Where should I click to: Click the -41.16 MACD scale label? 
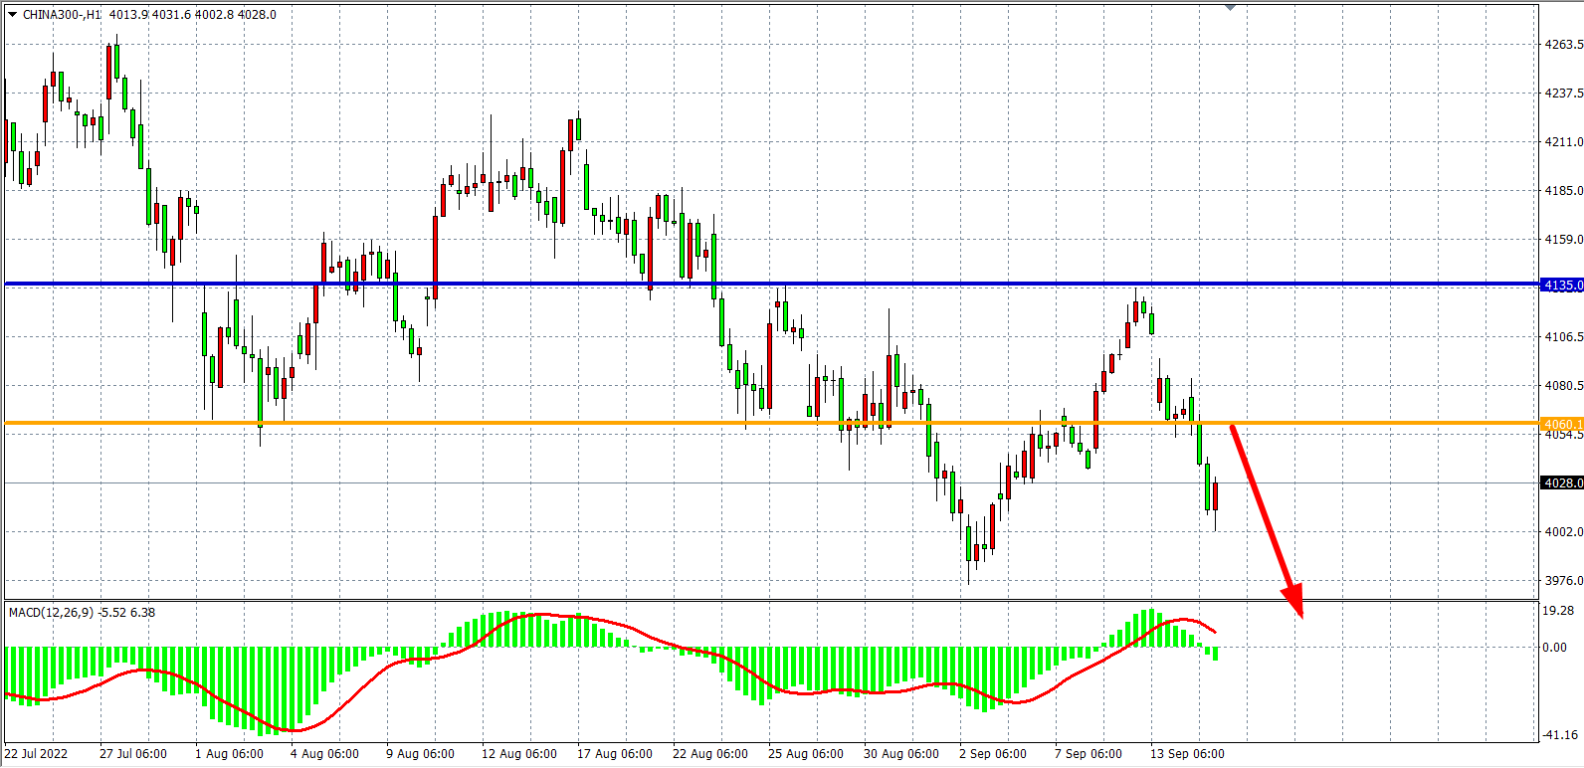[1559, 735]
